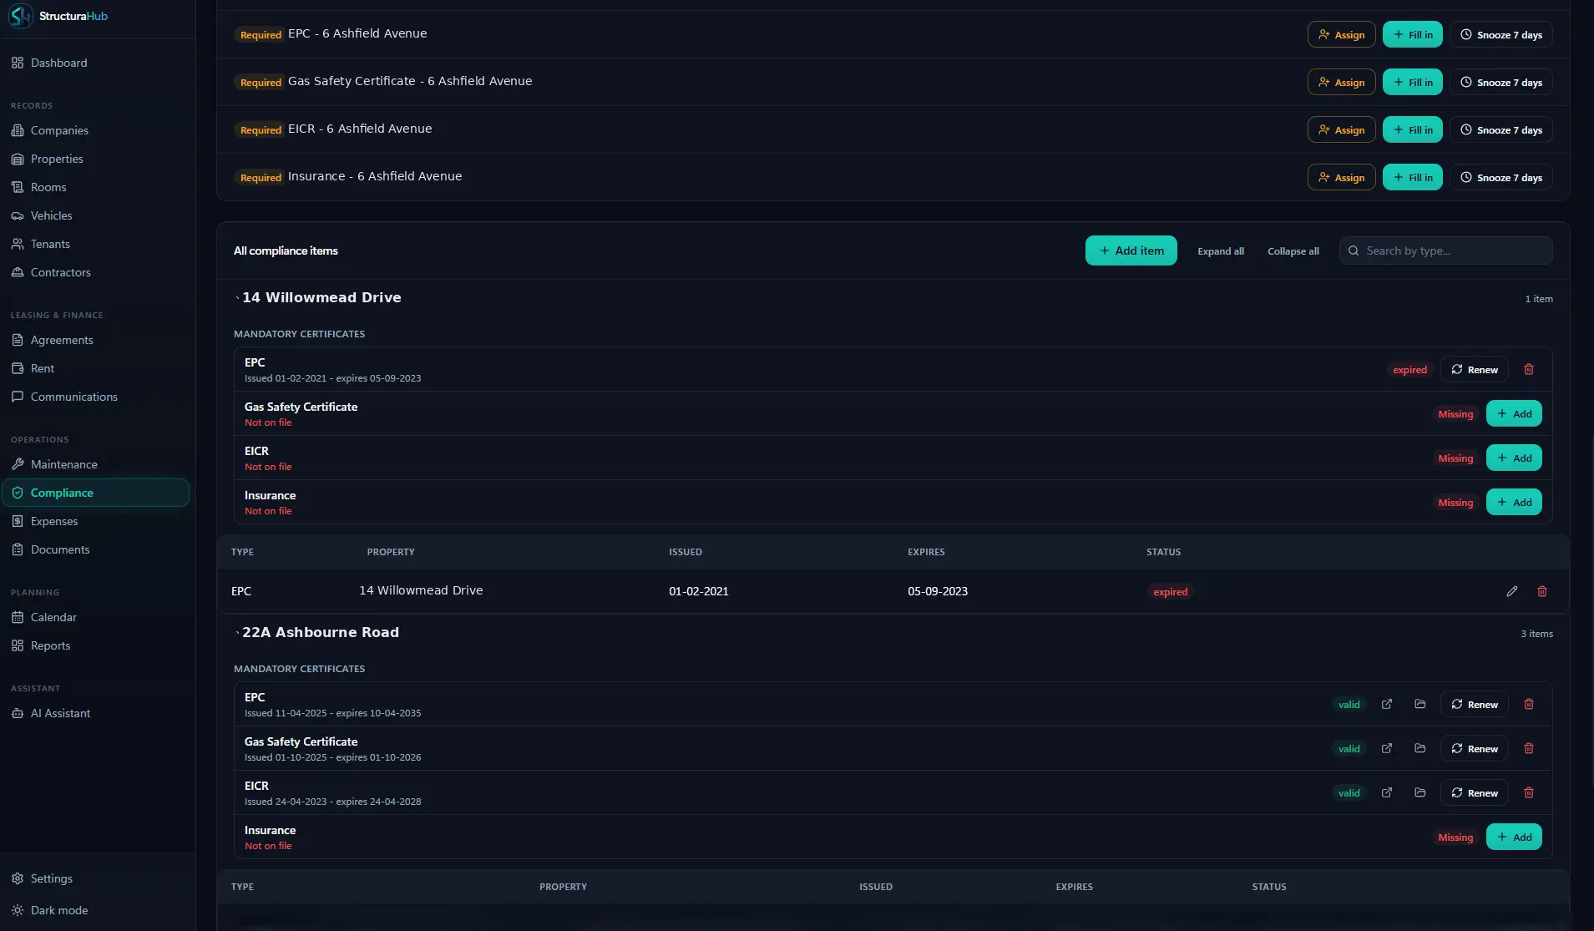Toggle Dark mode in sidebar

[x=98, y=910]
